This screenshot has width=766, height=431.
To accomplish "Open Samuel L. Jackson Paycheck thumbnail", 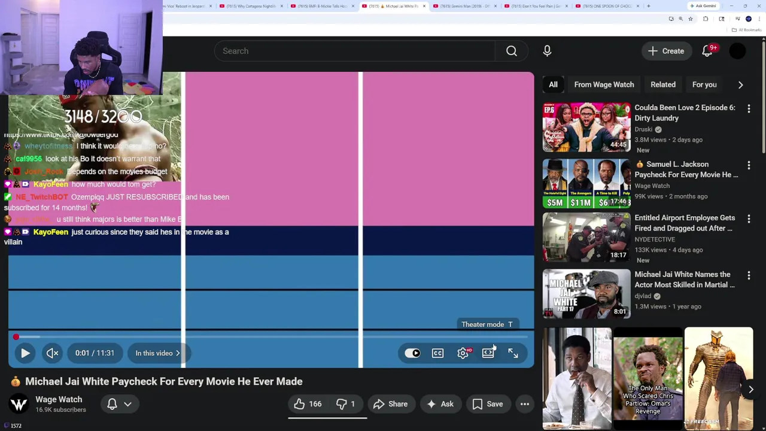I will (x=586, y=183).
